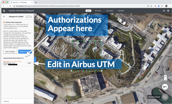172x104 pixels.
Task: Click the START marker on the flight plan
Action: click(75, 41)
